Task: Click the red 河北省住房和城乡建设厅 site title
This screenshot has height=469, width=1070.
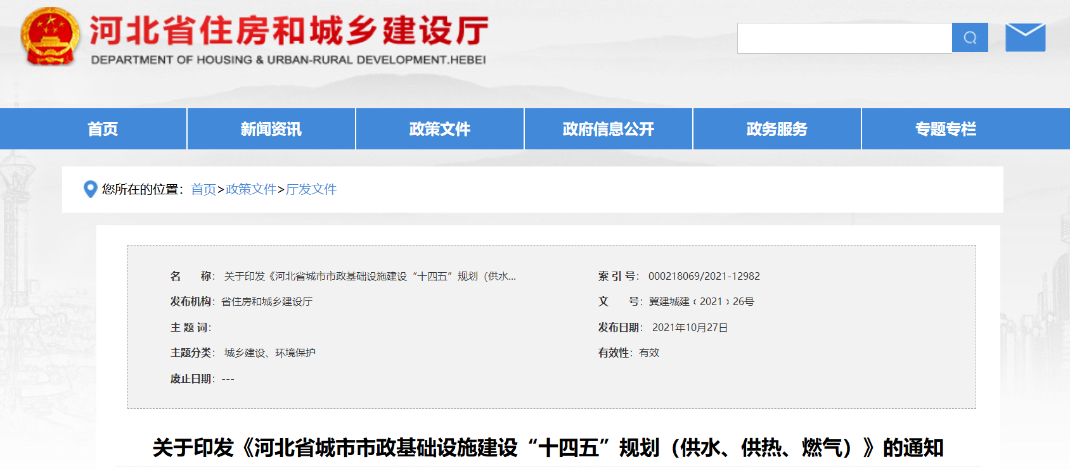Action: click(288, 30)
